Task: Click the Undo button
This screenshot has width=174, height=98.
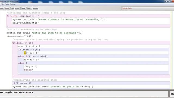Action: [x=7, y=8]
